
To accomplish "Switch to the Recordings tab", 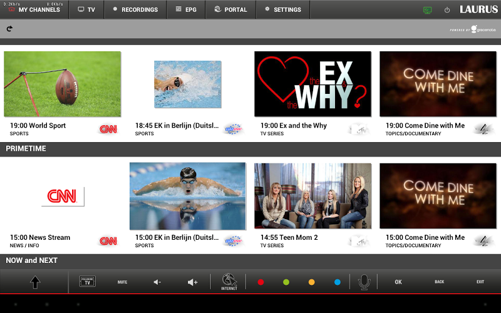I will coord(135,9).
